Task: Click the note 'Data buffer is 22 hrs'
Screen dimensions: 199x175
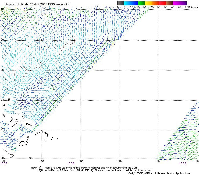Action: [x=55, y=170]
